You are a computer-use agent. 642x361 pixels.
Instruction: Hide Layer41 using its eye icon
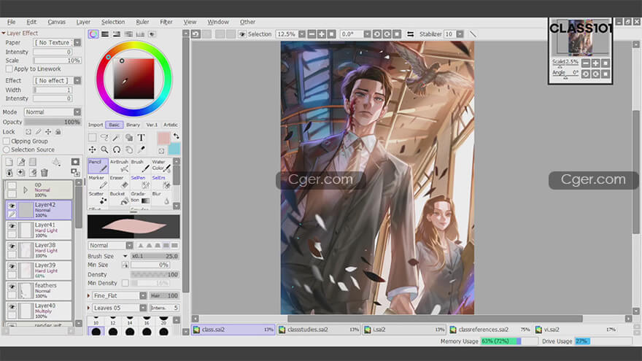point(12,226)
